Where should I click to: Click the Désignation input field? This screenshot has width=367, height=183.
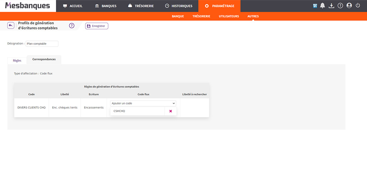tap(42, 44)
